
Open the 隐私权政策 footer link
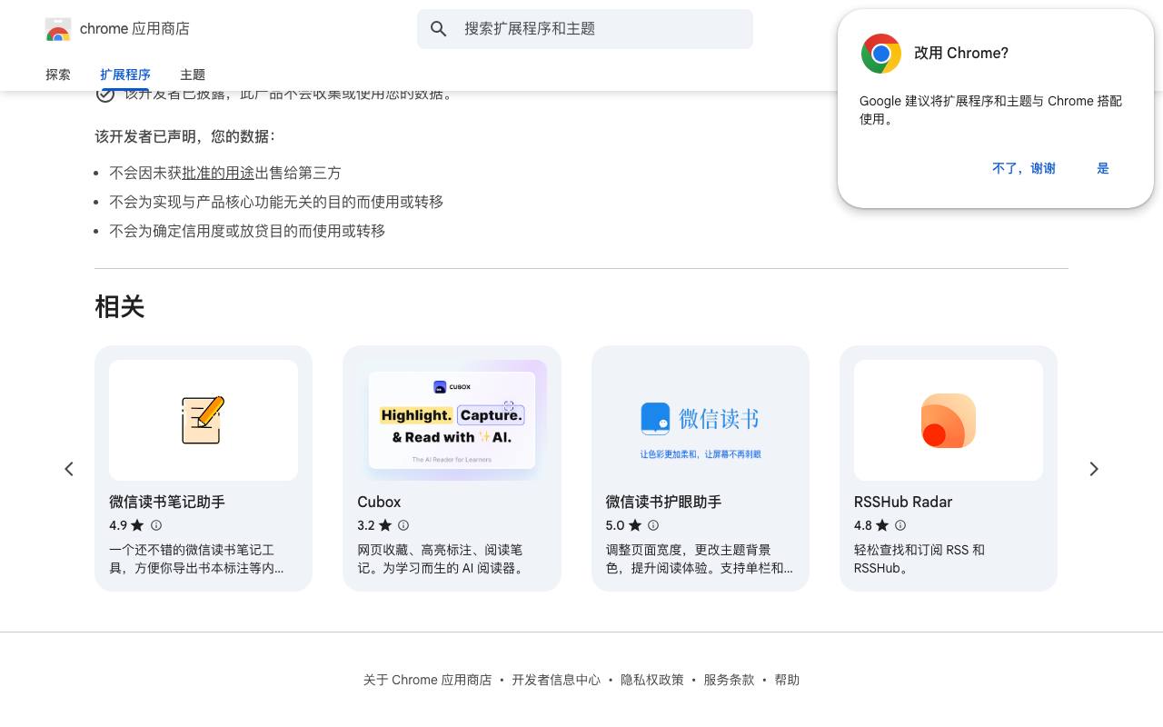click(652, 680)
